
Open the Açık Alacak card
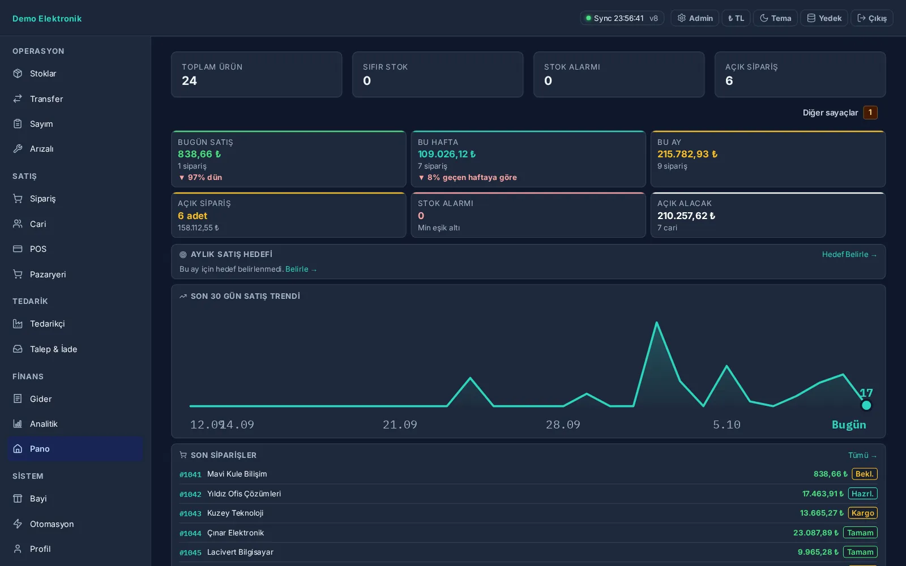768,215
